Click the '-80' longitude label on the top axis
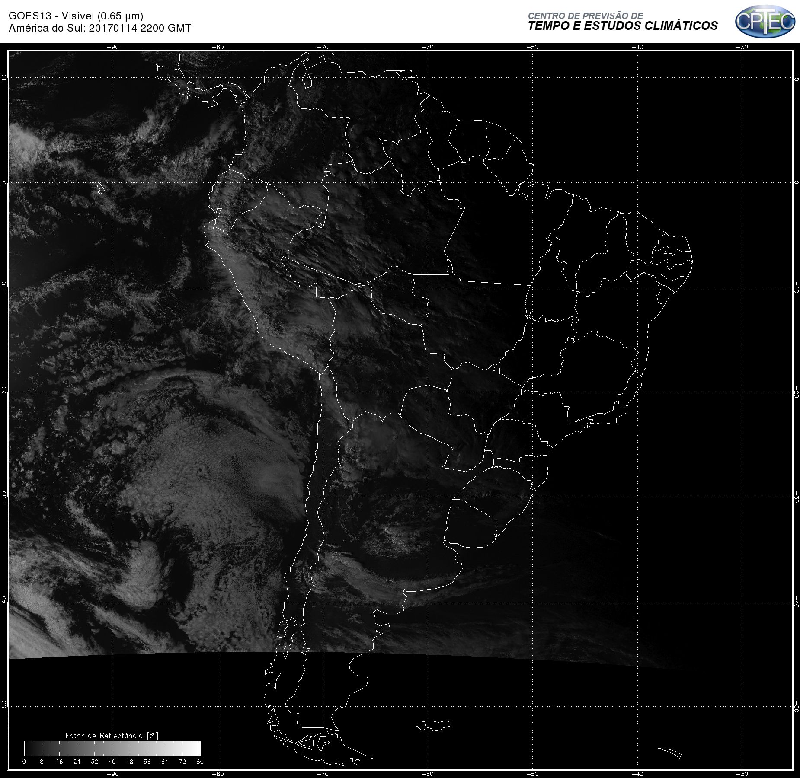800x778 pixels. (218, 47)
